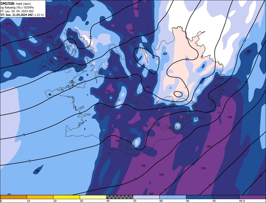Click the checkered gray 40–70 legend swatch
Image resolution: width=266 pixels, height=203 pixels.
(120, 197)
